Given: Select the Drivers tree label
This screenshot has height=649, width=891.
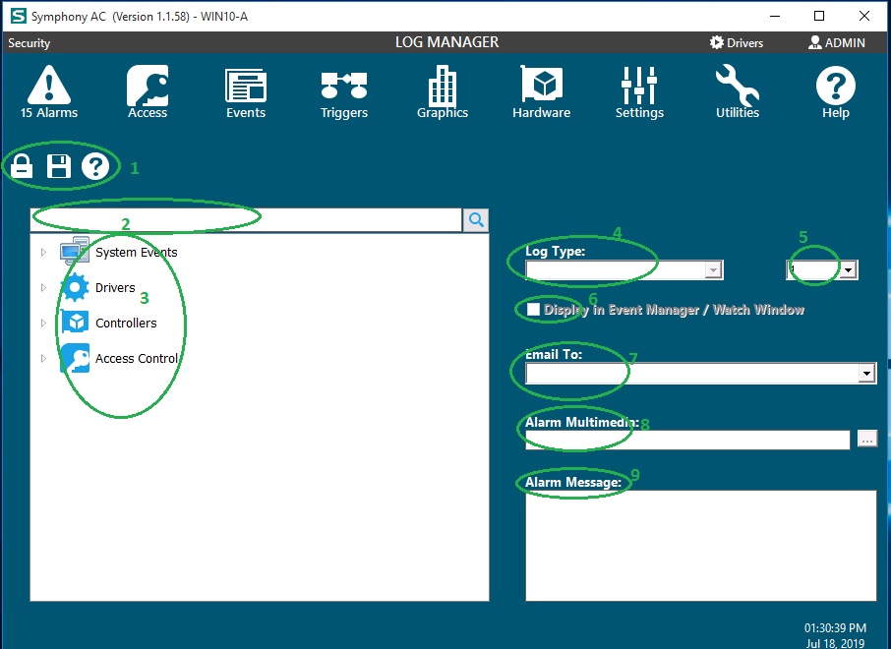Looking at the screenshot, I should click(x=115, y=287).
